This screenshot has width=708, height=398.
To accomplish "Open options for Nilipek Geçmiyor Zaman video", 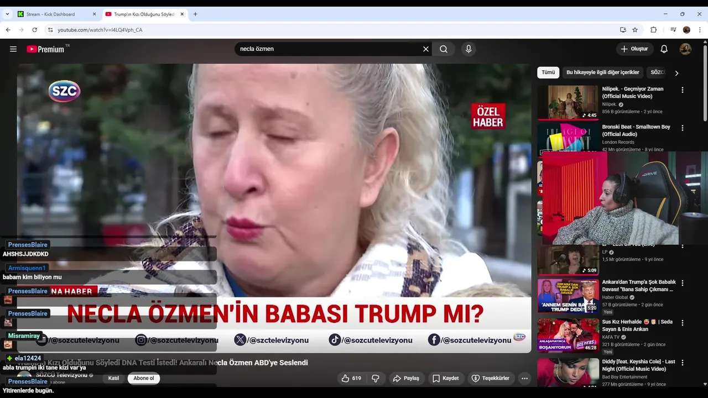I will (x=683, y=90).
